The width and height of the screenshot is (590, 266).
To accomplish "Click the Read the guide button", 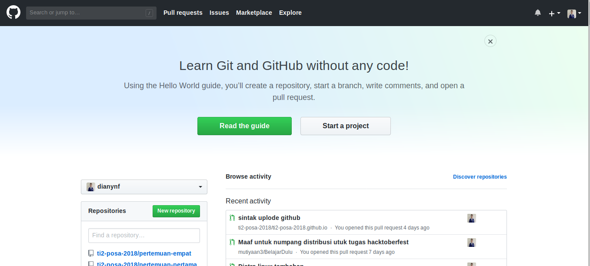I will point(244,126).
